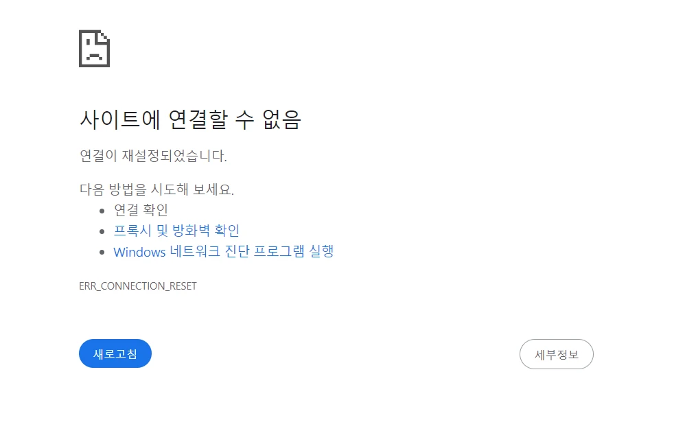
Task: Click the word 사이트에 in the heading
Action: tap(119, 119)
